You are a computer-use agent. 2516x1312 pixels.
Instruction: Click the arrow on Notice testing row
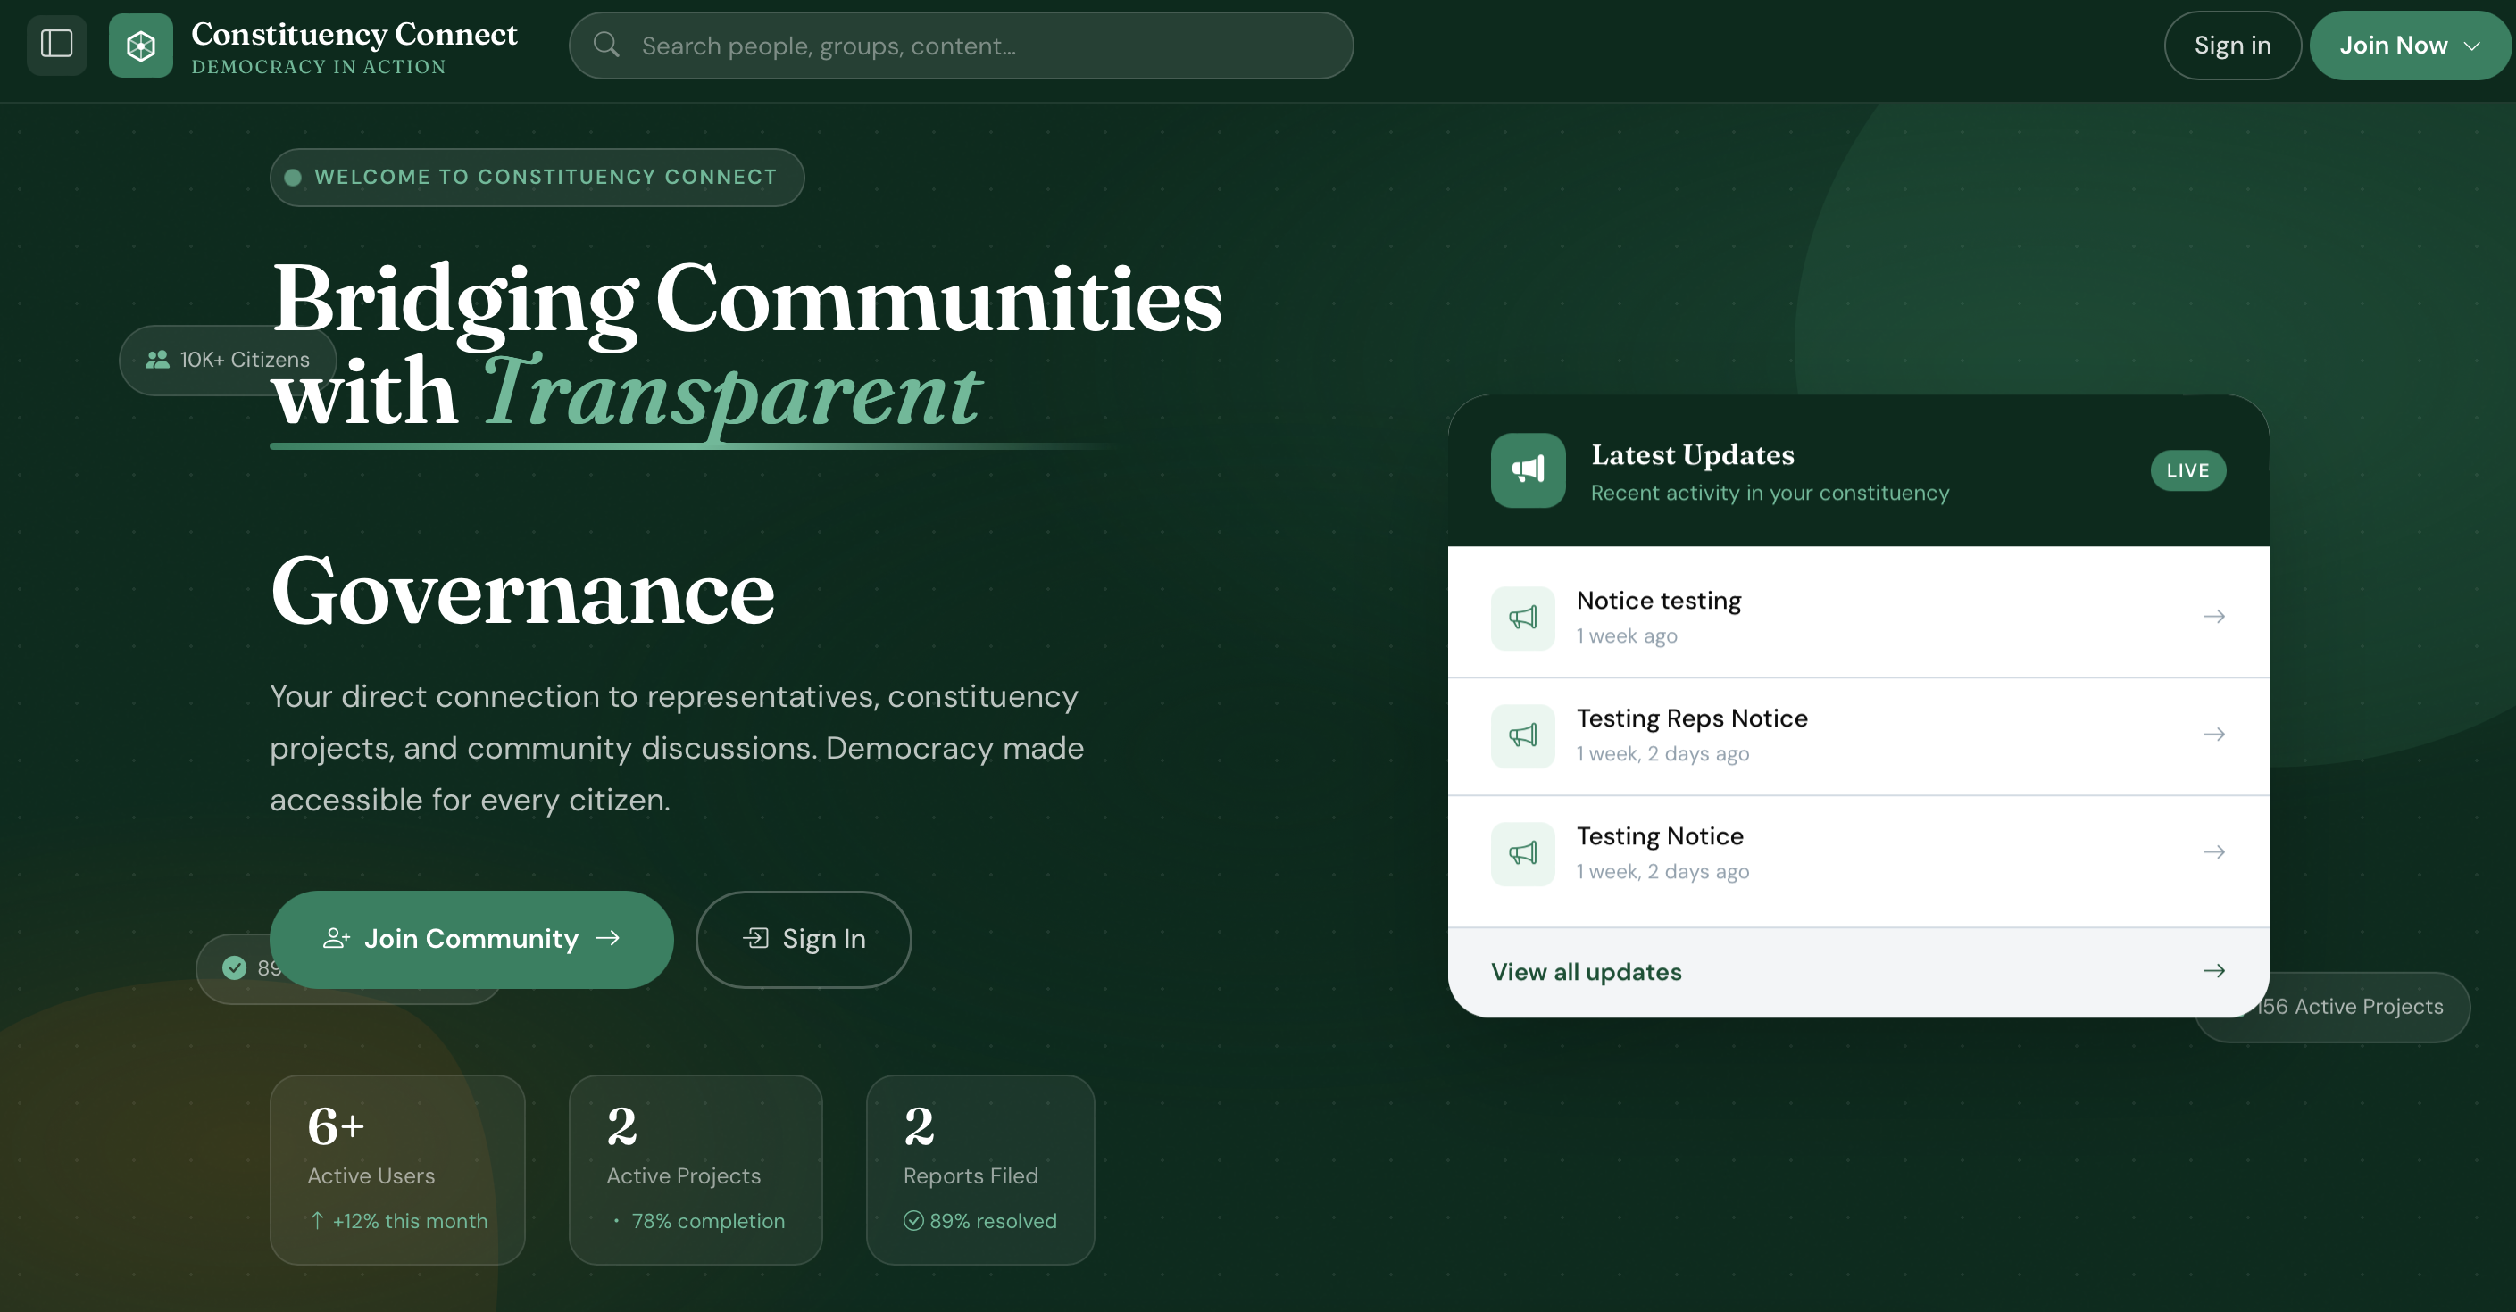[x=2213, y=616]
